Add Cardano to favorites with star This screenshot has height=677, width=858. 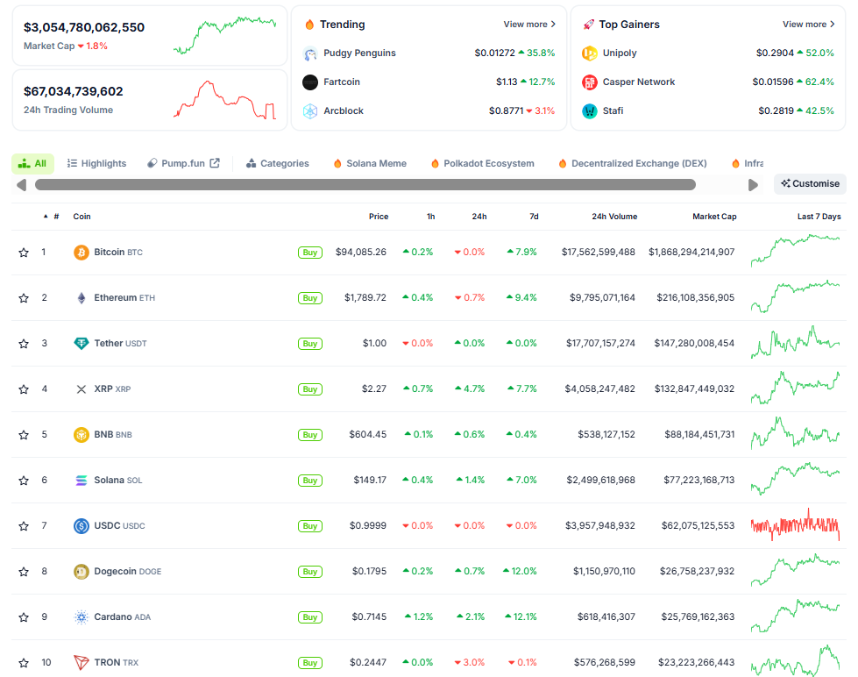[x=24, y=617]
